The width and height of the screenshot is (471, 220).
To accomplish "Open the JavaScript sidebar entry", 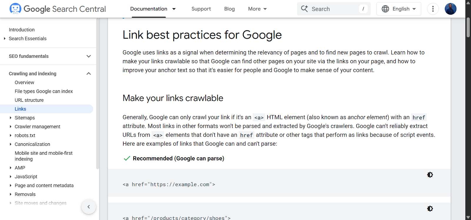I will click(x=26, y=176).
